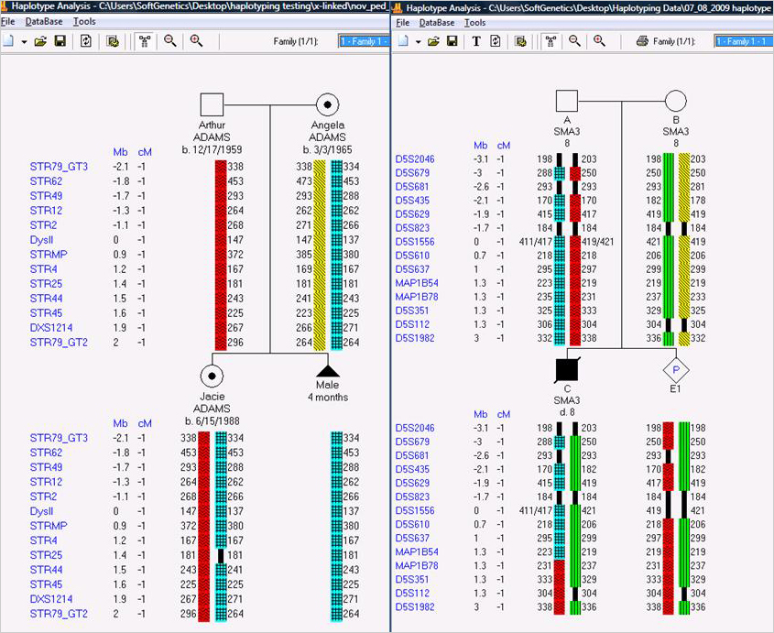This screenshot has height=633, width=774.
Task: Select affected individual C filled square
Action: (x=567, y=370)
